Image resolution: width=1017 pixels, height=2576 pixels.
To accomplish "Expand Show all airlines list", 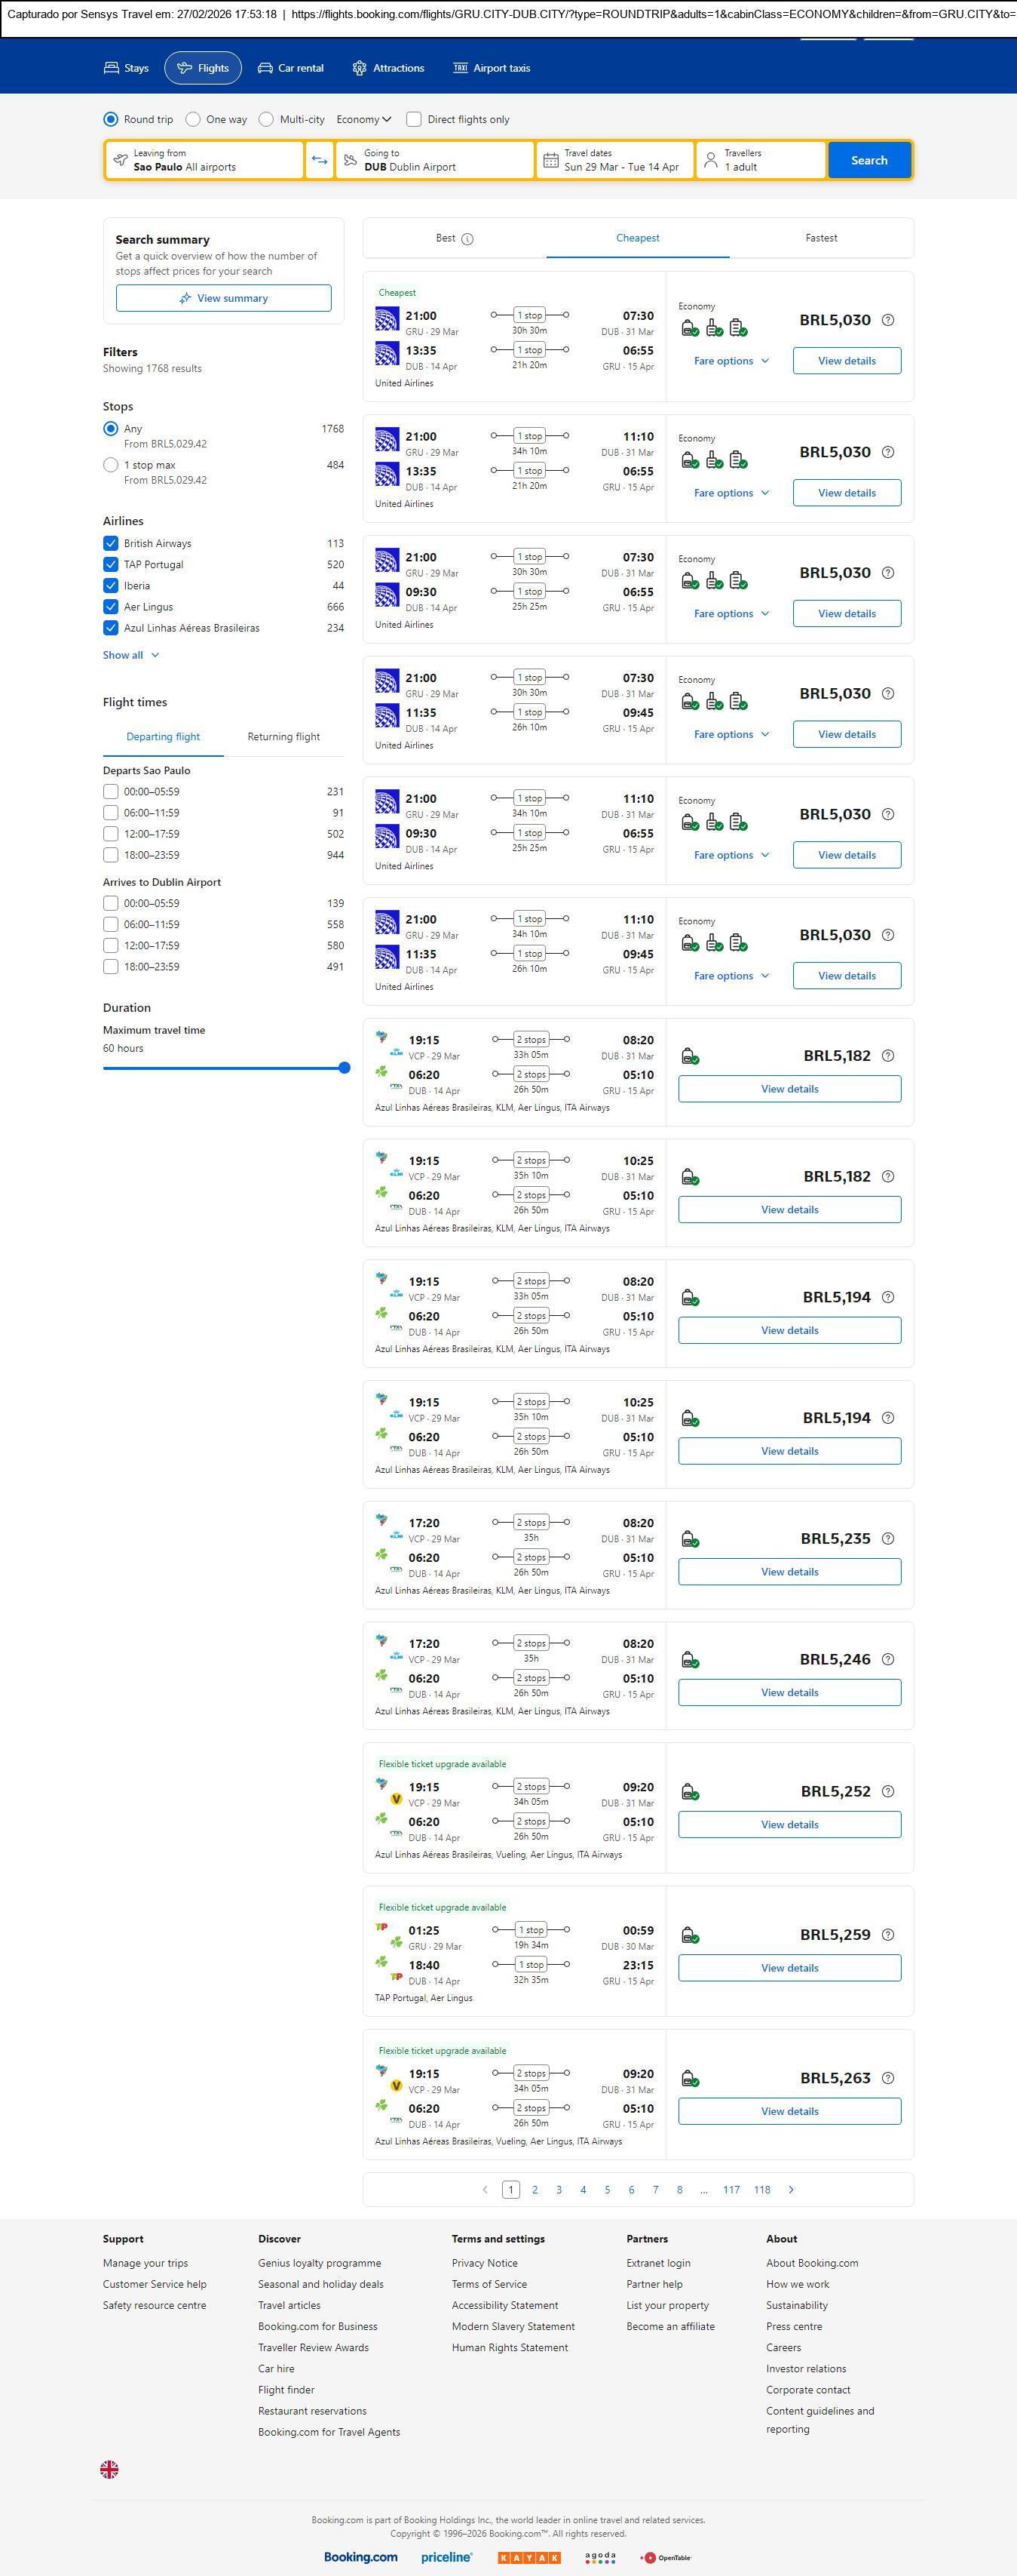I will (131, 655).
